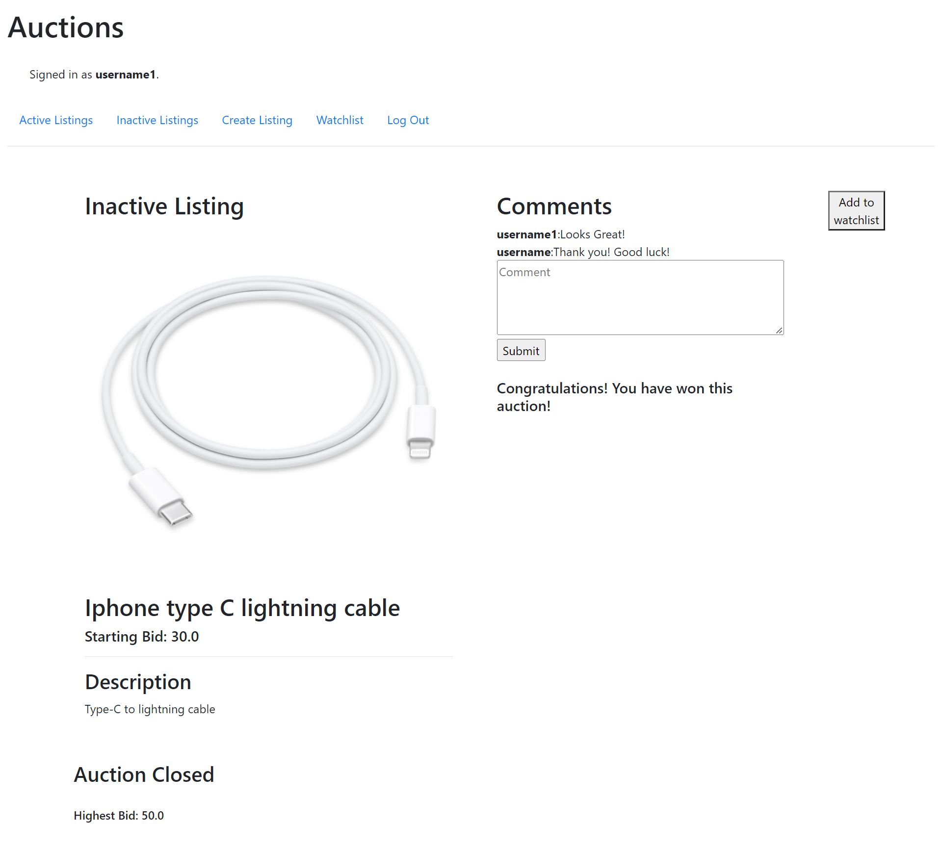Submit the comment form

click(521, 350)
